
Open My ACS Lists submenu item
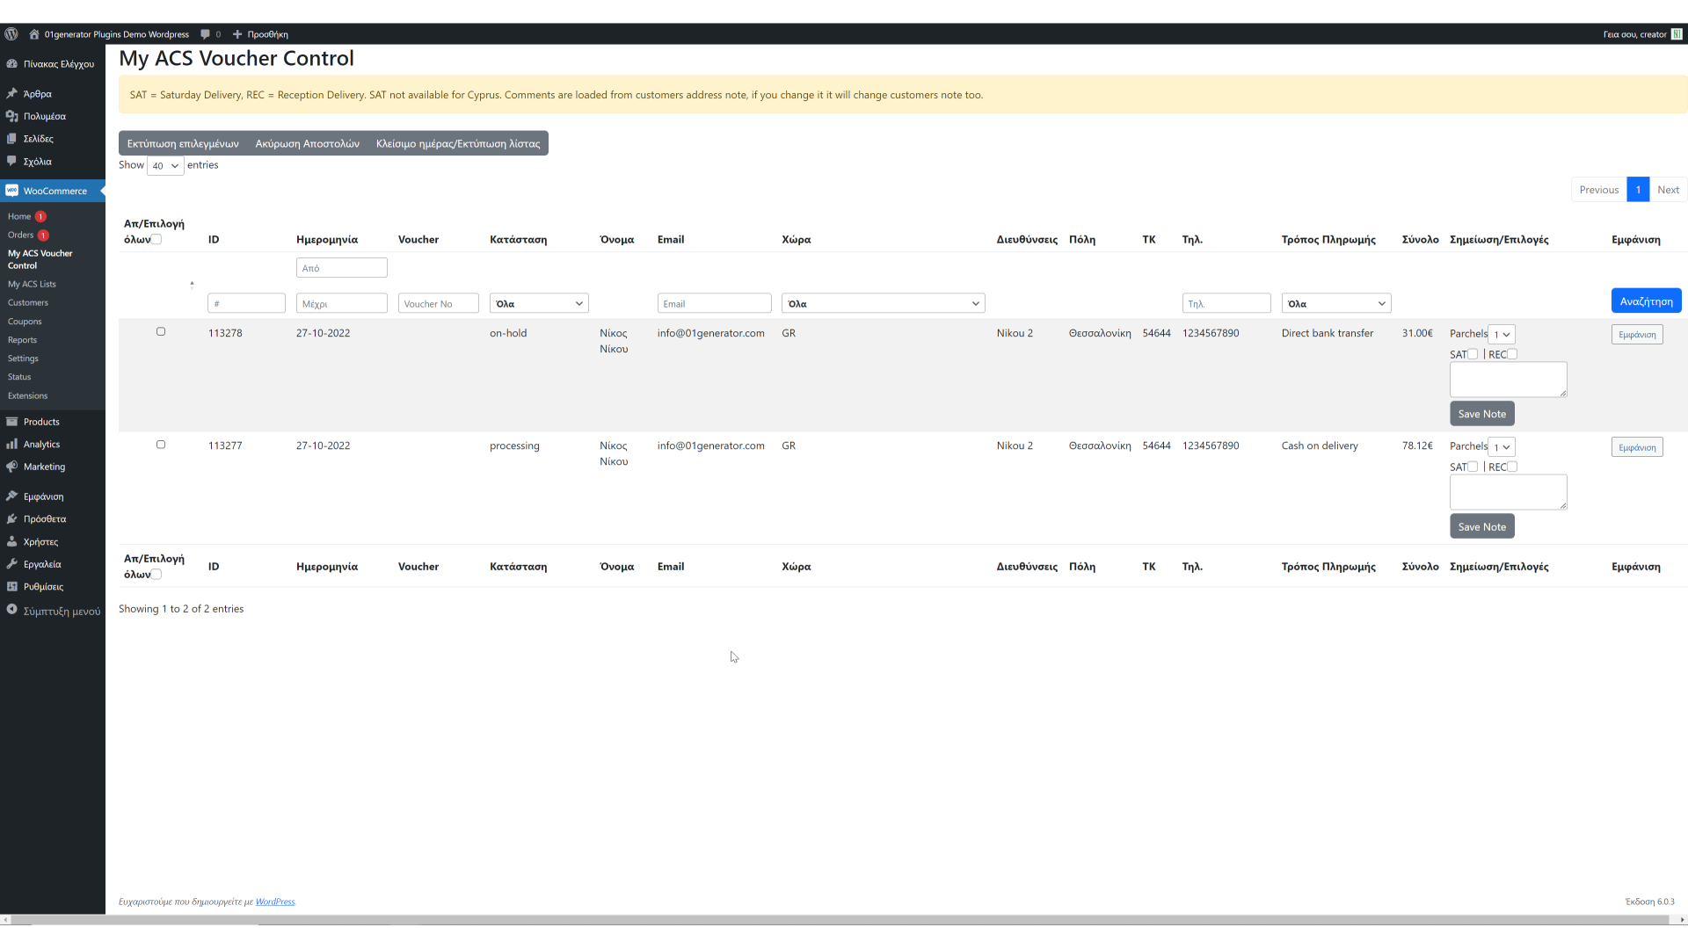point(32,284)
